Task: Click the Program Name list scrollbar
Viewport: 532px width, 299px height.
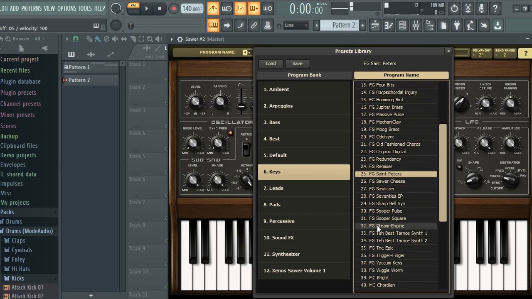Action: (443, 173)
